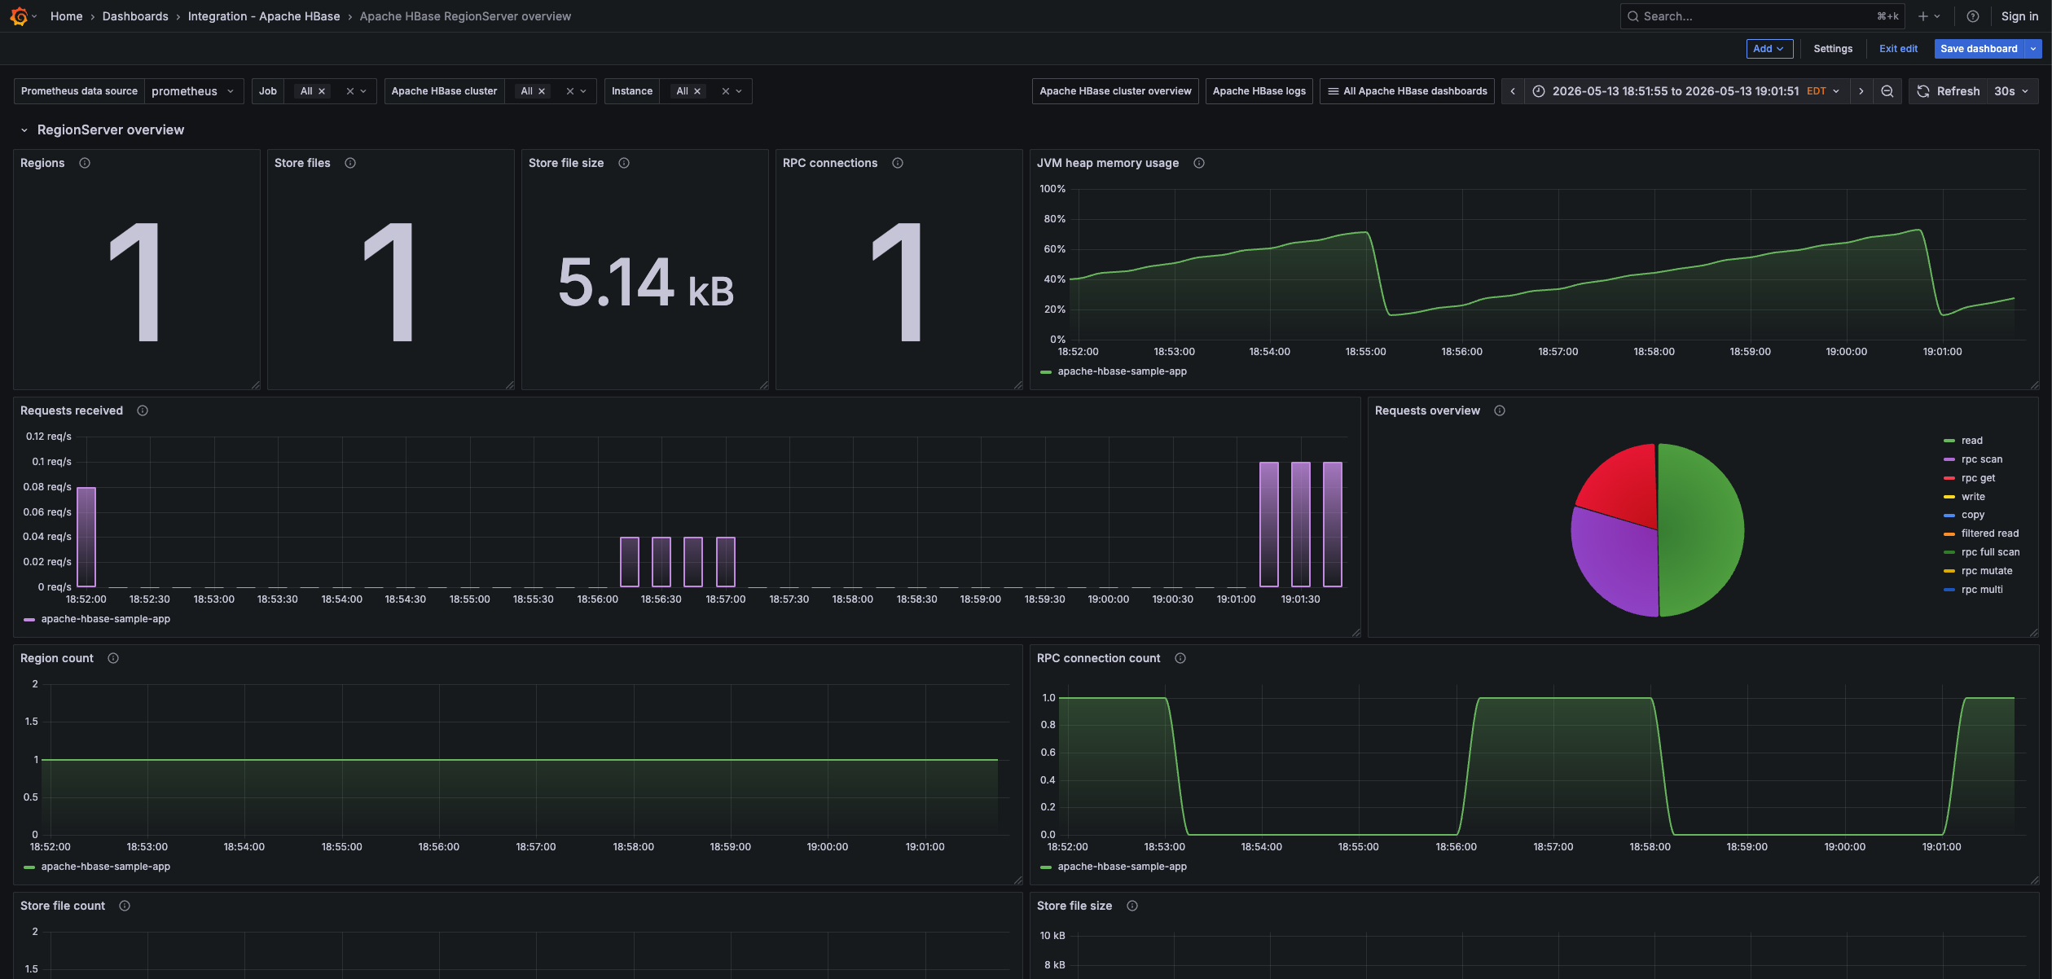The image size is (2052, 979).
Task: Show info for JVM heap memory usage
Action: tap(1199, 163)
